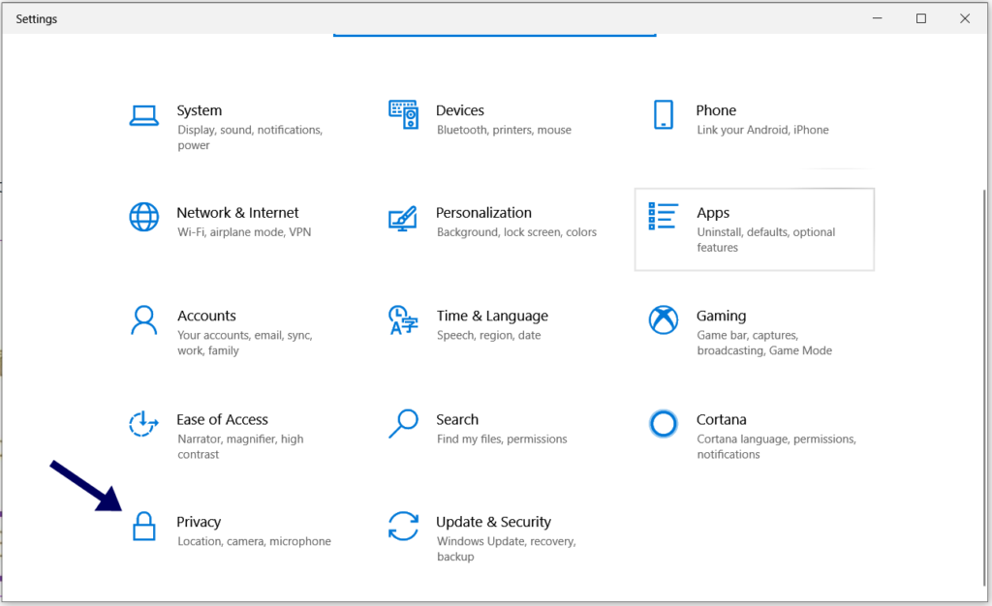Click the Settings title bar label
The height and width of the screenshot is (606, 992).
[36, 18]
